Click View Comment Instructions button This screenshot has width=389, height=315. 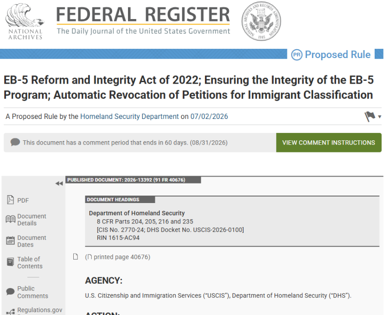click(x=329, y=143)
